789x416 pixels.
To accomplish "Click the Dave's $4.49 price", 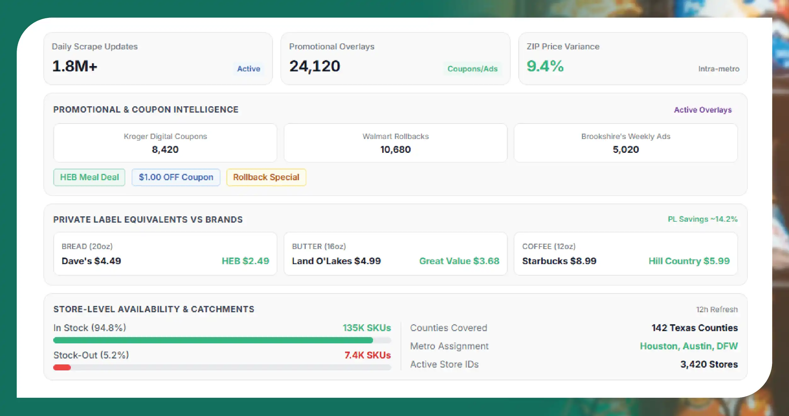I will coord(91,261).
